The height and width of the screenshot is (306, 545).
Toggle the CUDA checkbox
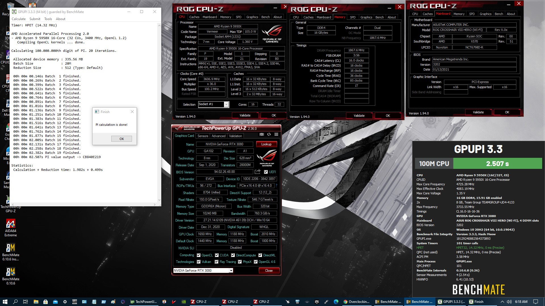click(x=217, y=255)
